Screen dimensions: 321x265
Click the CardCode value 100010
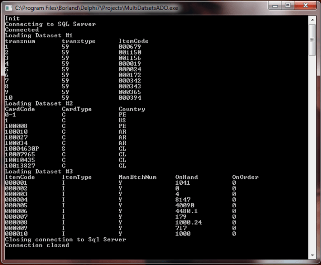(x=16, y=132)
